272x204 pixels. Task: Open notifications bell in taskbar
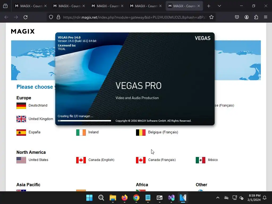(265, 198)
